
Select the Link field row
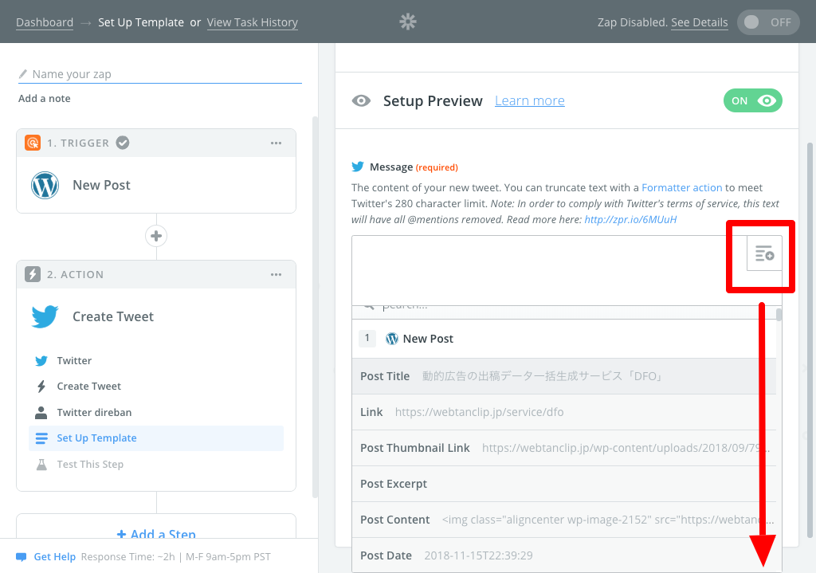coord(564,412)
